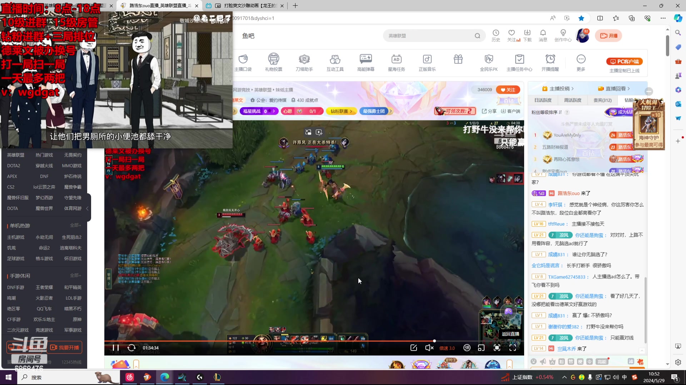The width and height of the screenshot is (686, 385).
Task: Toggle the danmaku (弹) overlay
Action: point(467,348)
